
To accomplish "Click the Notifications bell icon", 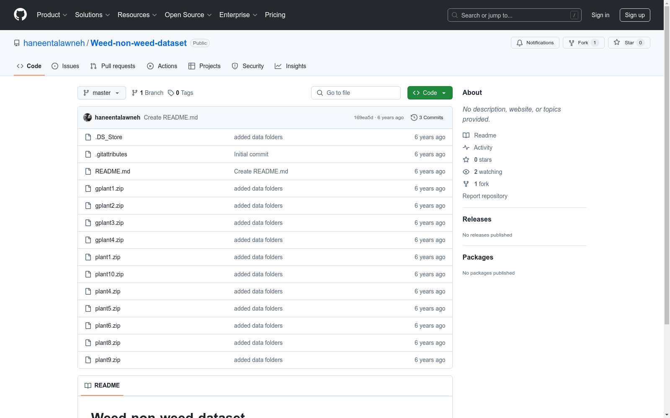I will (520, 43).
